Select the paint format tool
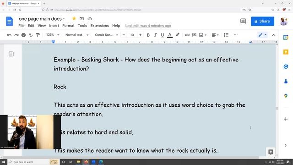This screenshot has width=293, height=165. (38, 35)
